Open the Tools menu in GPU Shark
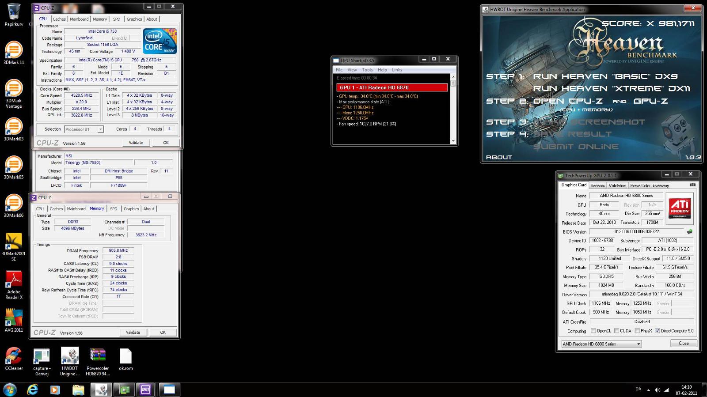The image size is (707, 397). point(367,70)
